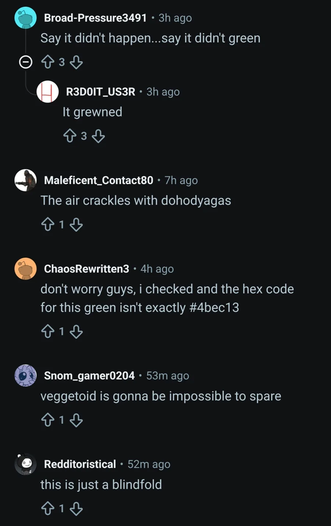Downvote Broad-Pressure3491's comment
The height and width of the screenshot is (526, 331).
tap(76, 62)
